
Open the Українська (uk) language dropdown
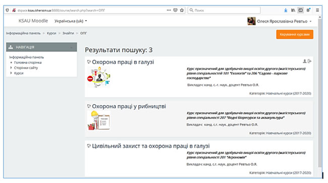coord(71,21)
